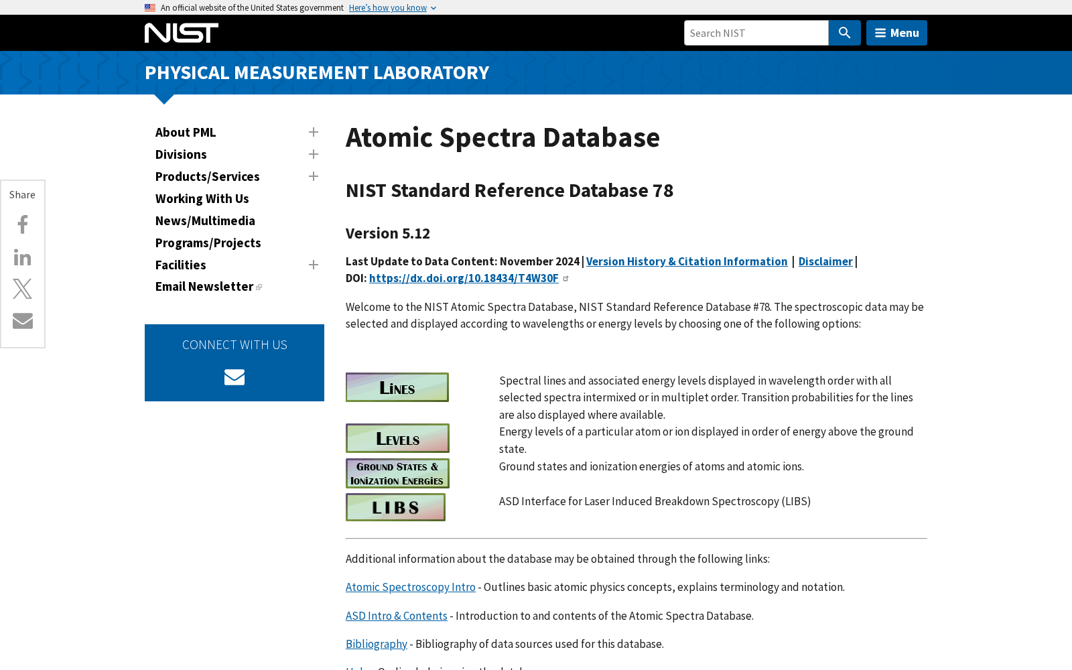Open the Menu button

click(x=896, y=33)
